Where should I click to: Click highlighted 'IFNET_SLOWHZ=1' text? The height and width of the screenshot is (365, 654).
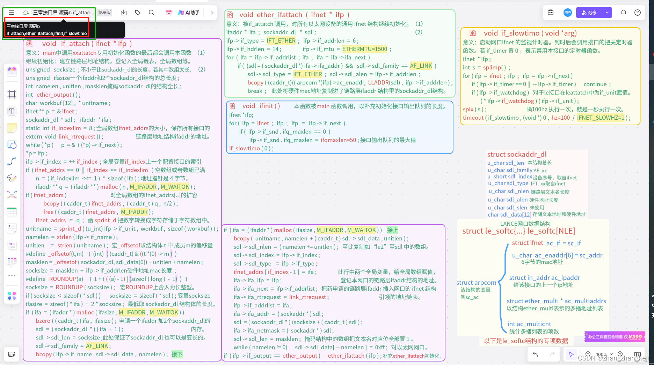point(601,118)
